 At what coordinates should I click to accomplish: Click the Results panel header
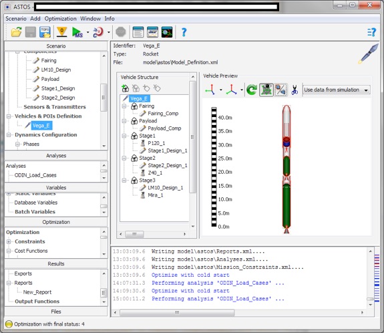pos(56,264)
